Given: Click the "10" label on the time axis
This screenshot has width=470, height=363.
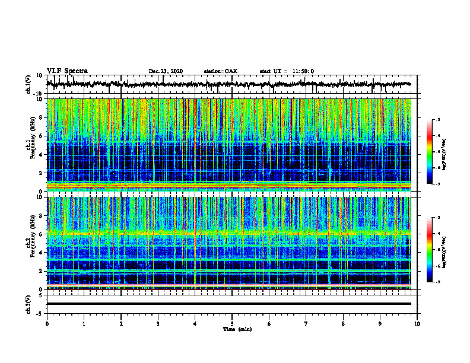Looking at the screenshot, I should click(x=417, y=324).
